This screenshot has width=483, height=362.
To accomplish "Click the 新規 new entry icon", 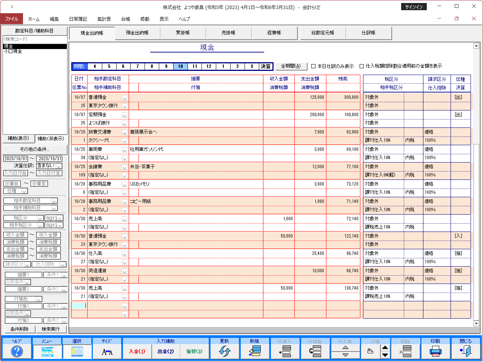I will (255, 351).
